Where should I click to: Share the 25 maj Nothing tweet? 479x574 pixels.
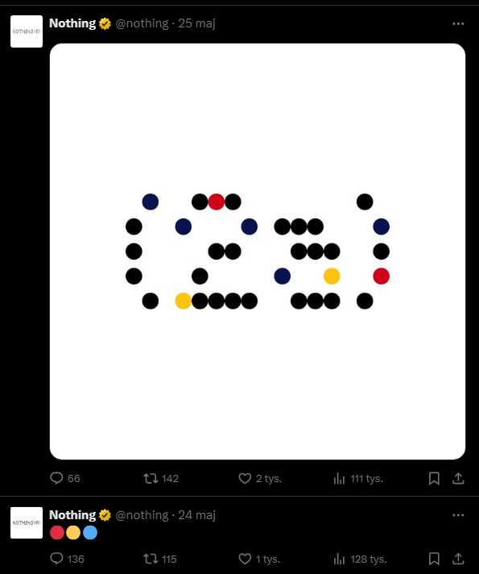pos(458,478)
